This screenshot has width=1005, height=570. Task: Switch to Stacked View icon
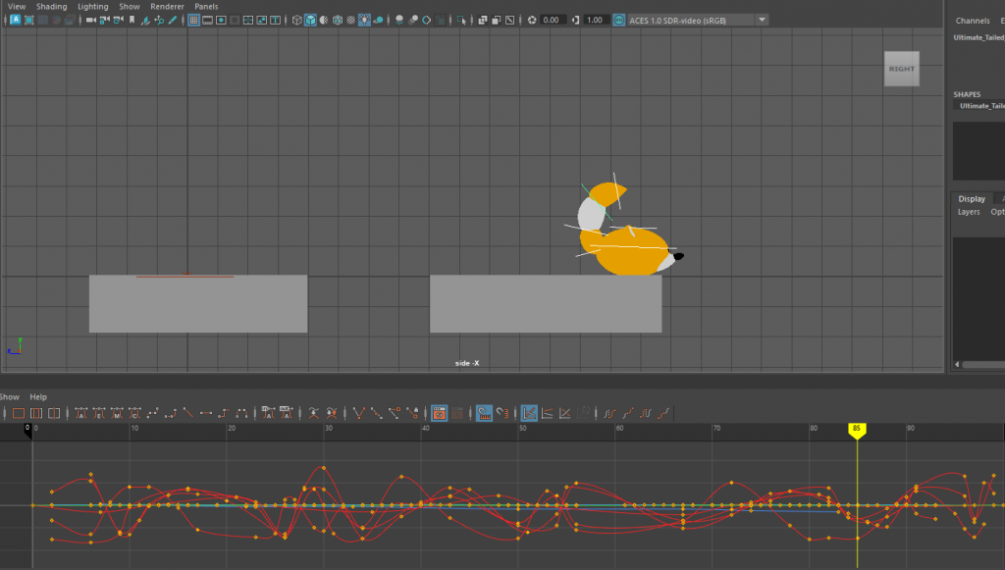(x=547, y=413)
